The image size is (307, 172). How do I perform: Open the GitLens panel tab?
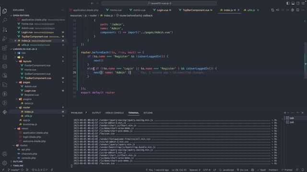point(148,113)
